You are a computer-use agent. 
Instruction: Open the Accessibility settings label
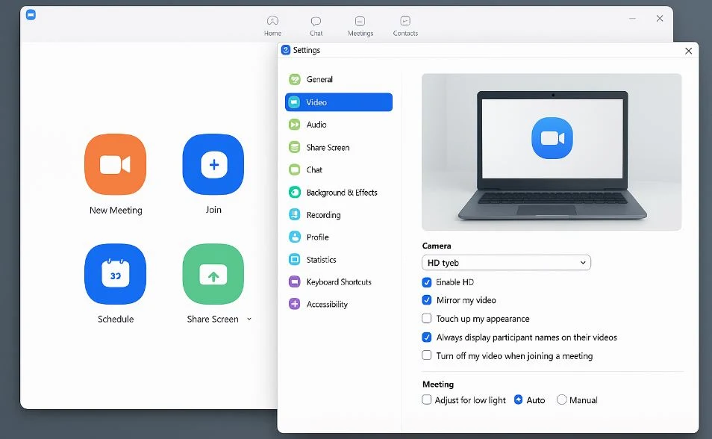[327, 305]
